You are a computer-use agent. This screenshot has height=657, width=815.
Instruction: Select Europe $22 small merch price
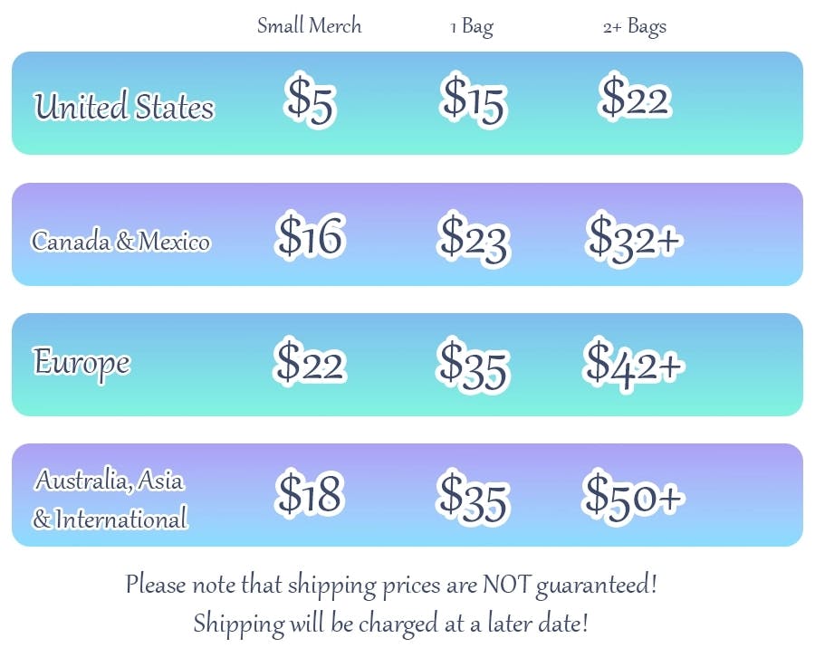(311, 363)
